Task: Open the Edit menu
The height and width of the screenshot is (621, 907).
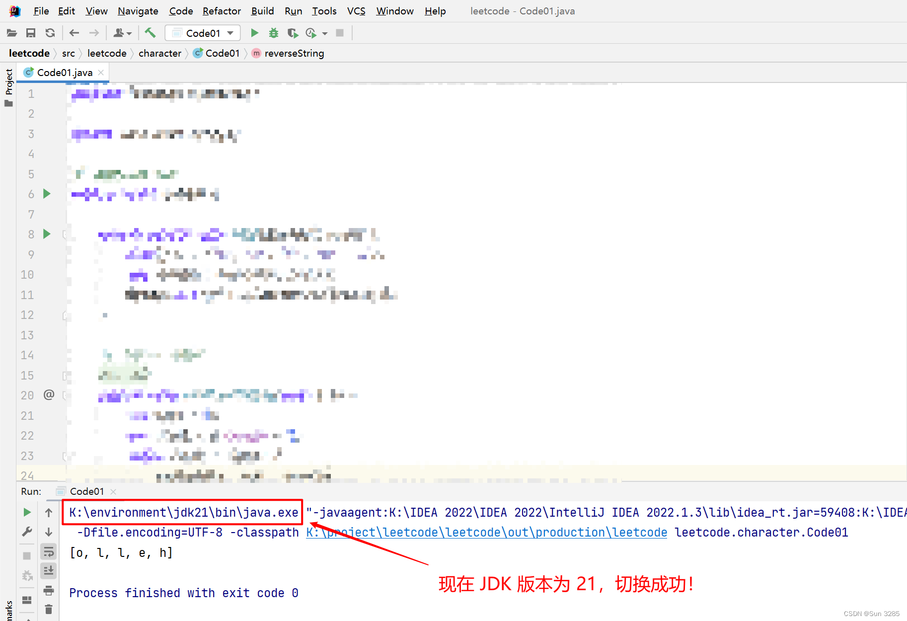Action: pos(67,11)
